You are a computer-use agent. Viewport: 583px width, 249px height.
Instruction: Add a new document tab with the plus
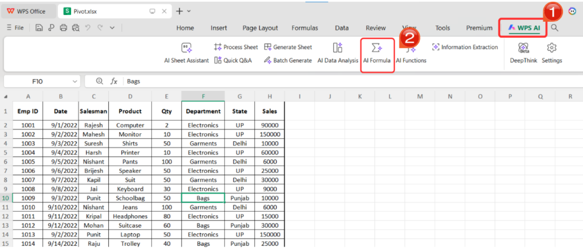click(179, 12)
